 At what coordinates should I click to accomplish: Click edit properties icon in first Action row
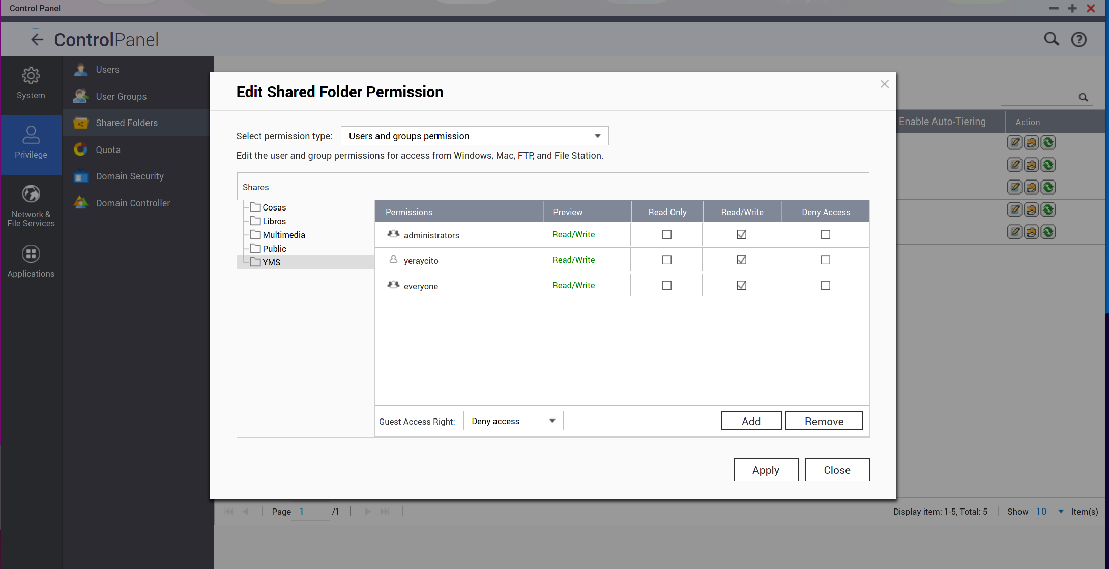click(x=1014, y=143)
